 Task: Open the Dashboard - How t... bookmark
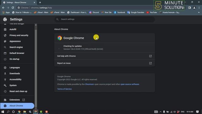click(77, 12)
